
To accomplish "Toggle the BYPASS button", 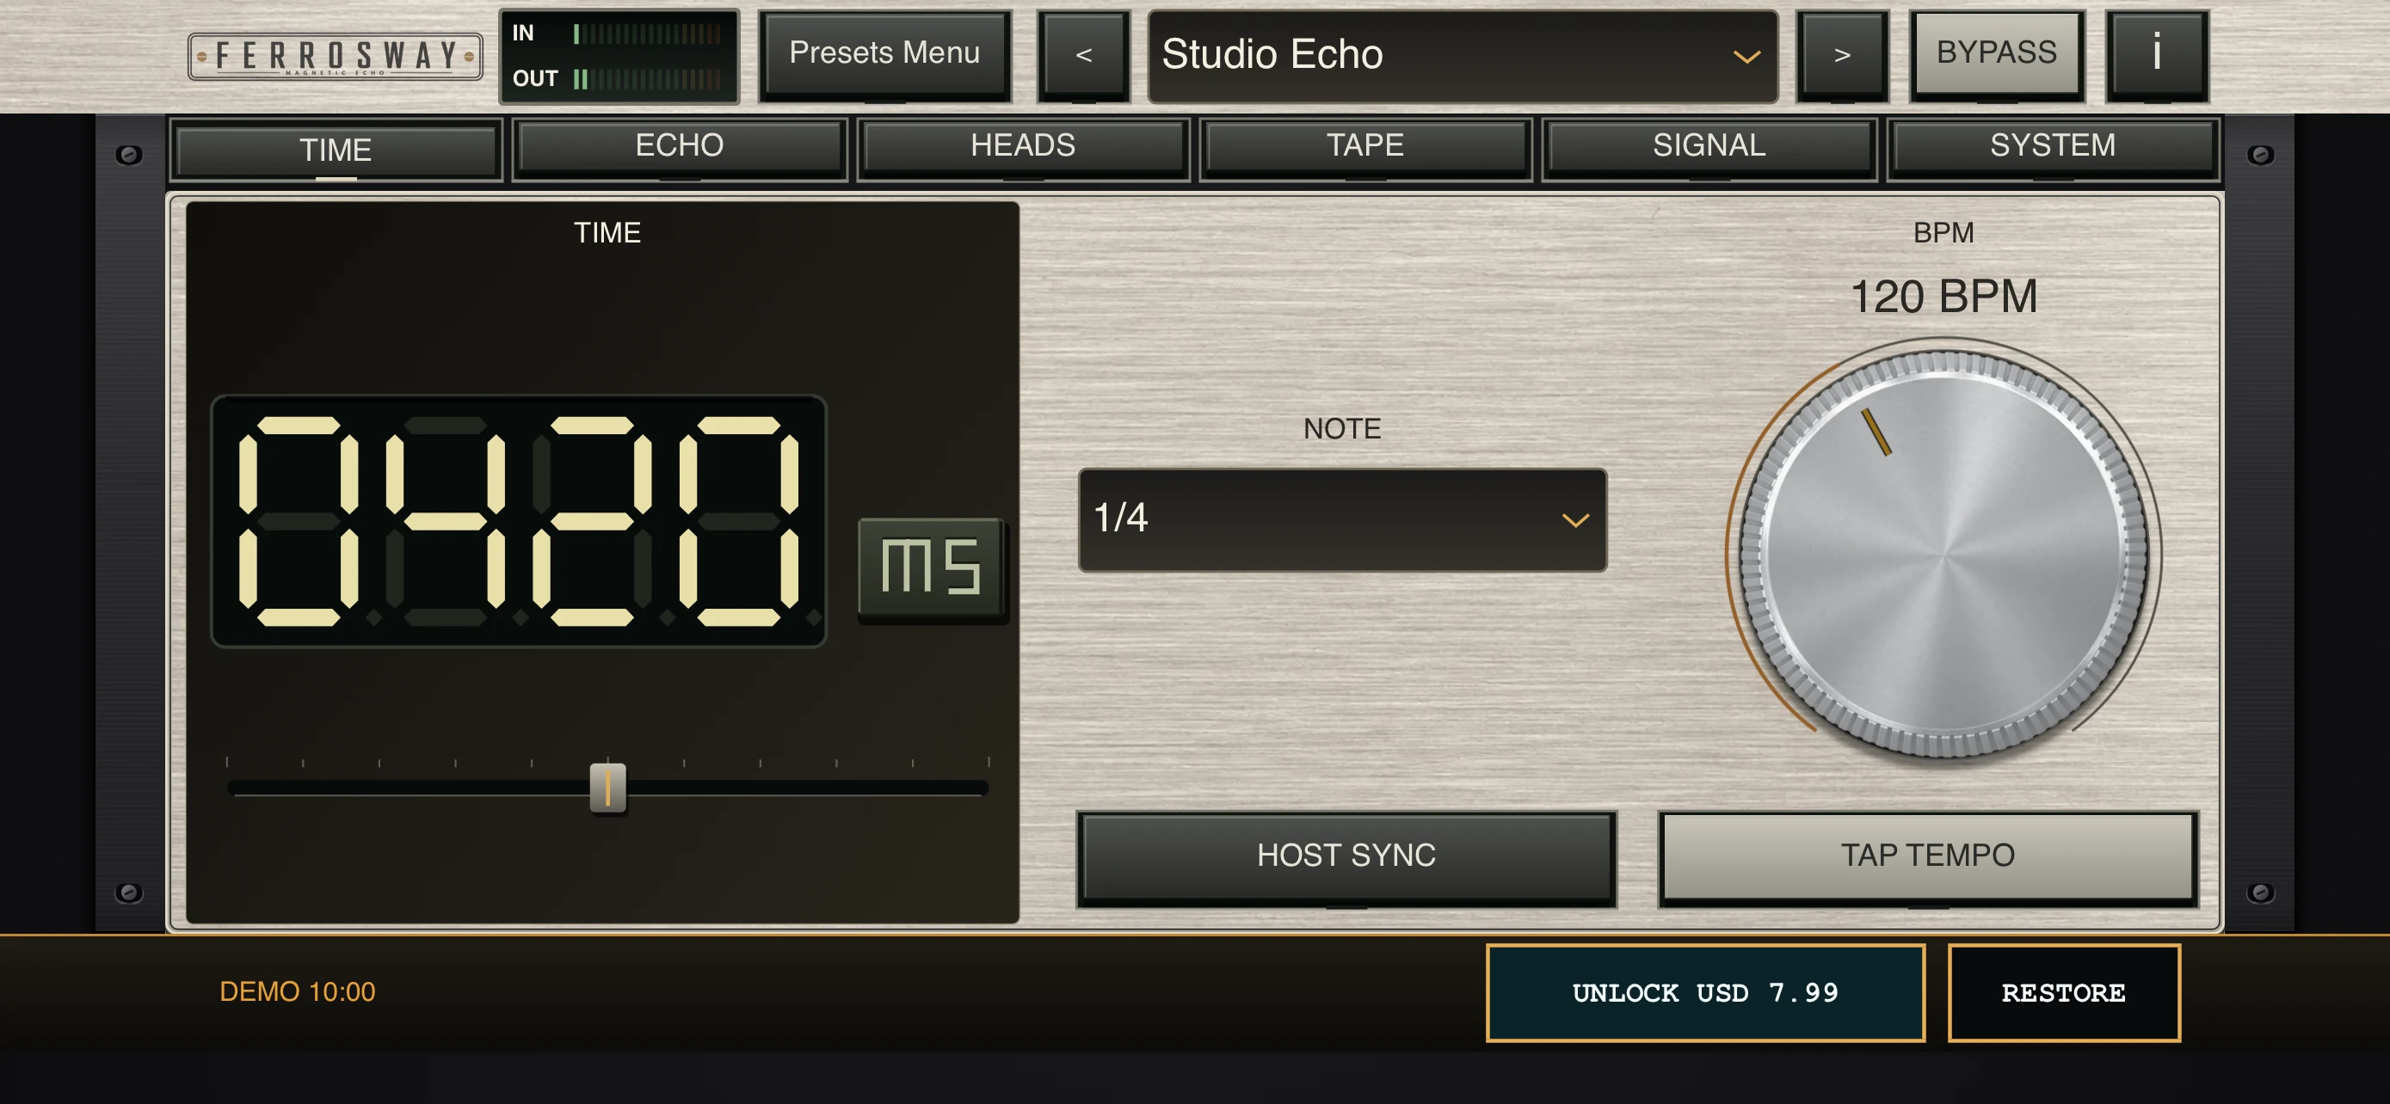I will (1997, 54).
